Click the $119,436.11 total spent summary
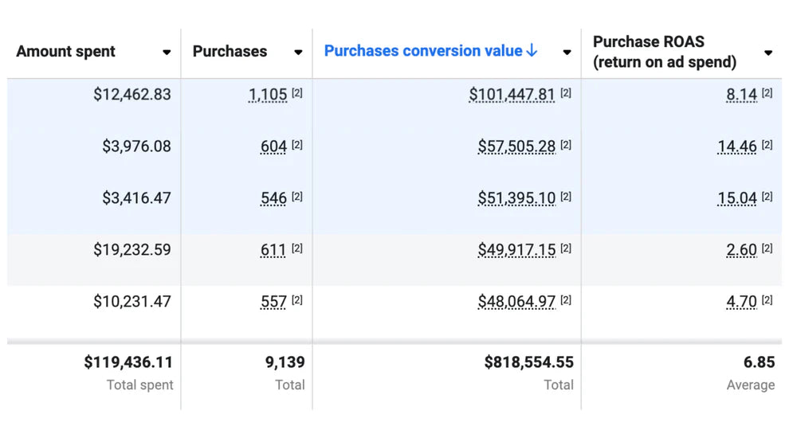This screenshot has width=789, height=438. click(128, 362)
